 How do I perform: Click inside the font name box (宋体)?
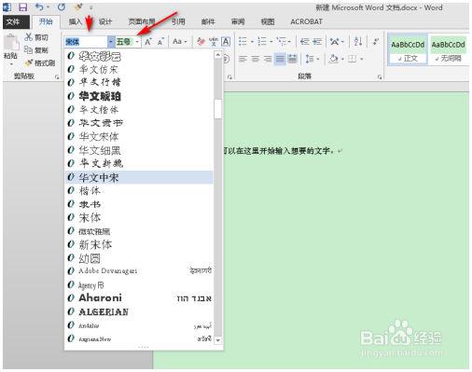pos(86,41)
